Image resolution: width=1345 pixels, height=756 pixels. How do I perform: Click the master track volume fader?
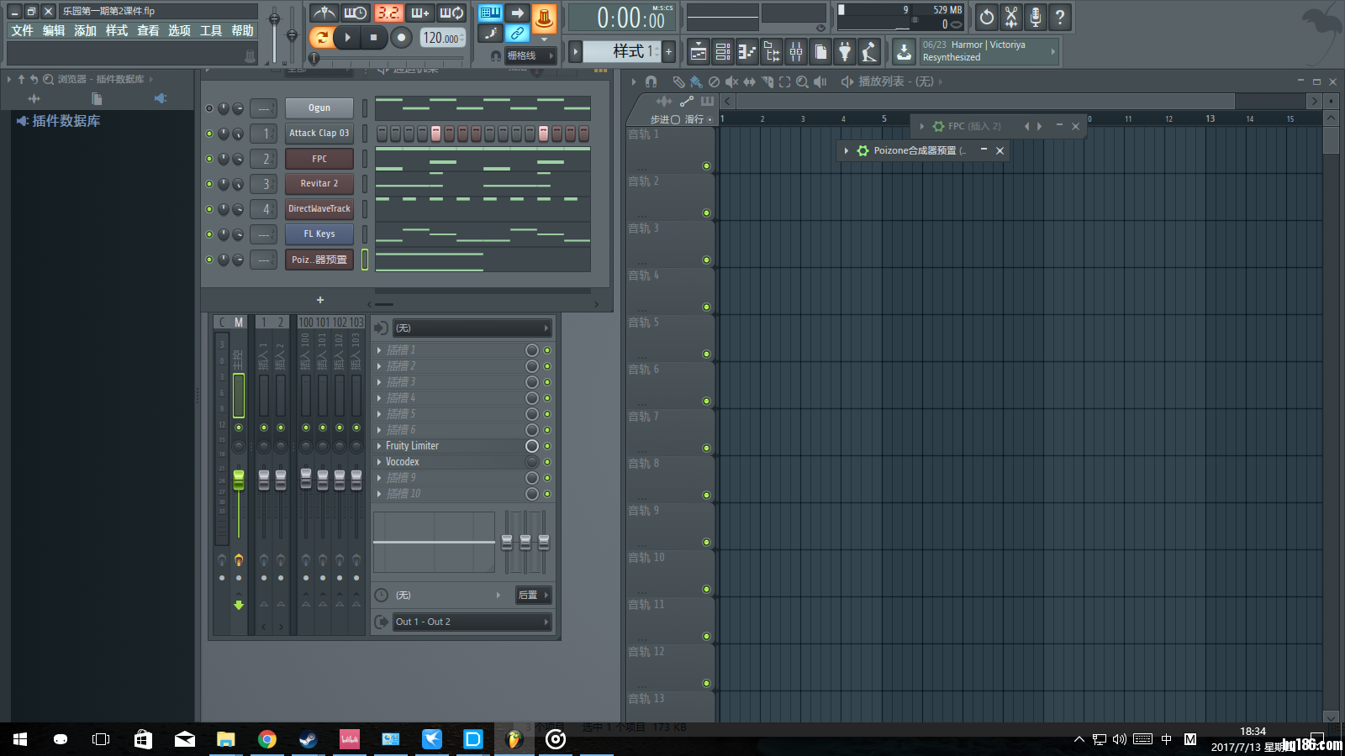239,480
